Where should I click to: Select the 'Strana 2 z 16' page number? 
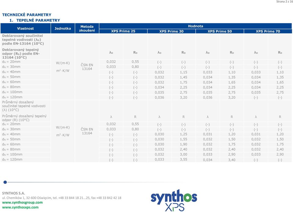point(284,2)
